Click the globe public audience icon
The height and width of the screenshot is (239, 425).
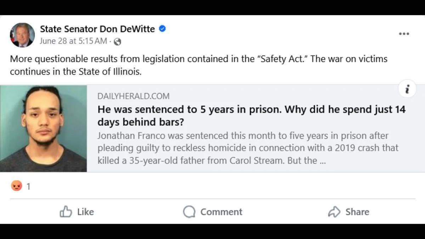118,42
